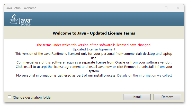Click the red license terms changed notice

tap(94, 45)
